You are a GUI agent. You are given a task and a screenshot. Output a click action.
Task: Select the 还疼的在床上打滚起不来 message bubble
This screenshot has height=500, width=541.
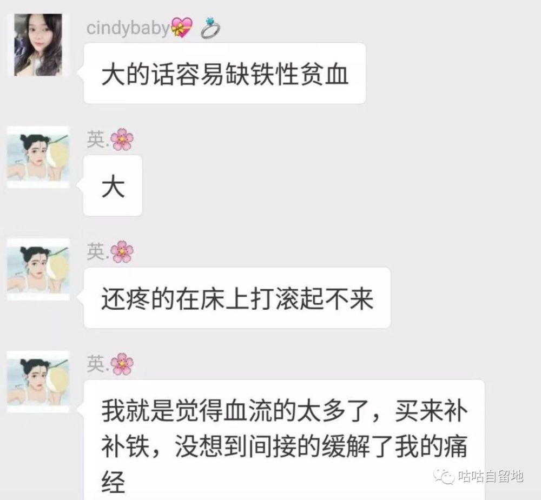237,298
